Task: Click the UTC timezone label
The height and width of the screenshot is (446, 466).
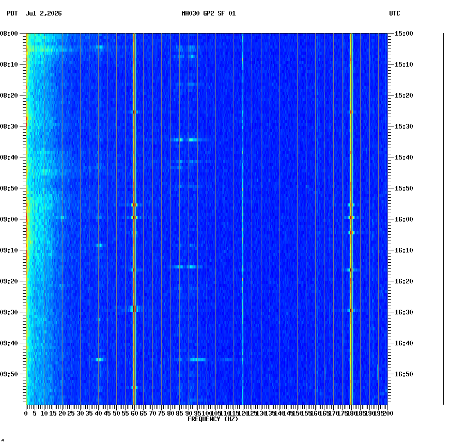Action: [394, 13]
